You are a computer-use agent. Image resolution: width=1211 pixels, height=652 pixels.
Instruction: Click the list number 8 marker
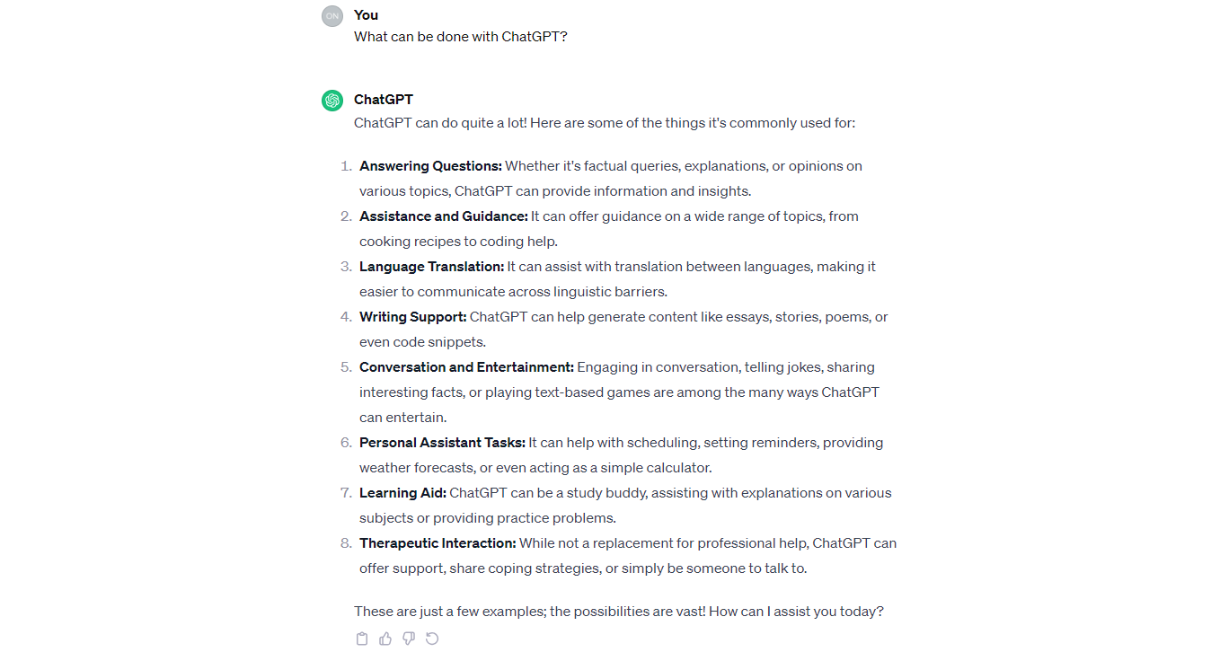pyautogui.click(x=346, y=543)
